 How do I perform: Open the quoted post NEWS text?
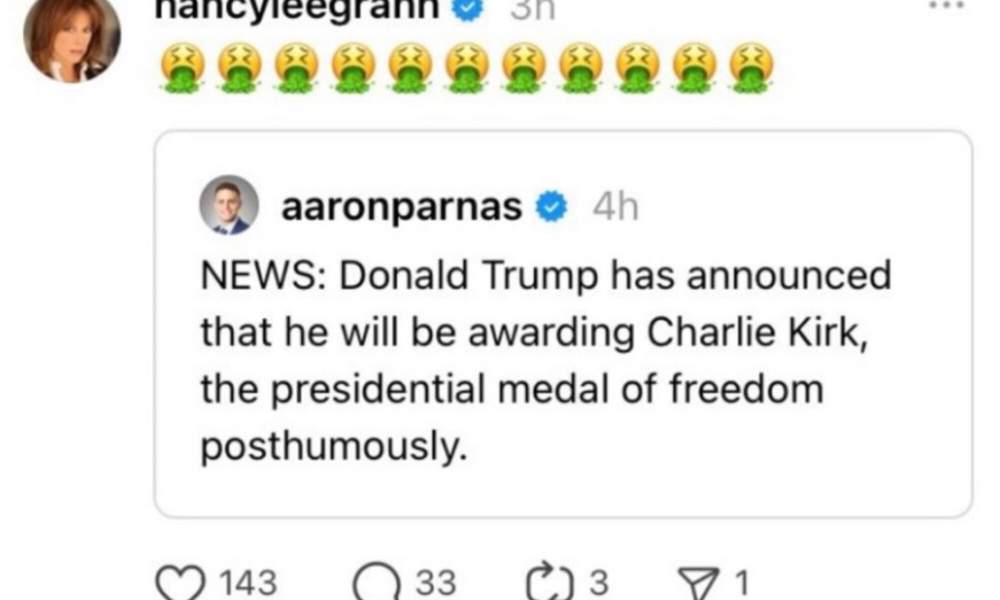pos(546,360)
